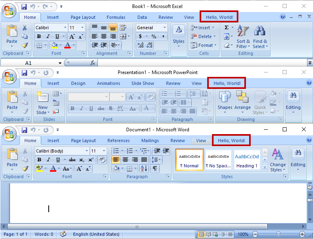Toggle Strikethrough in the Word Font group
This screenshot has height=239, width=313.
pyautogui.click(x=72, y=160)
